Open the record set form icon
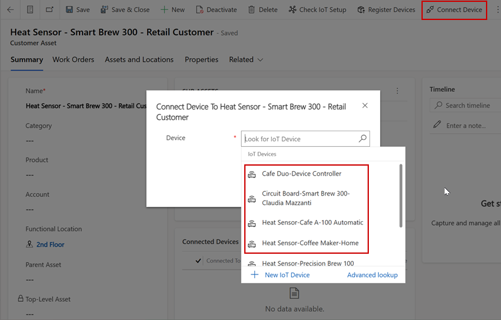 click(x=30, y=9)
